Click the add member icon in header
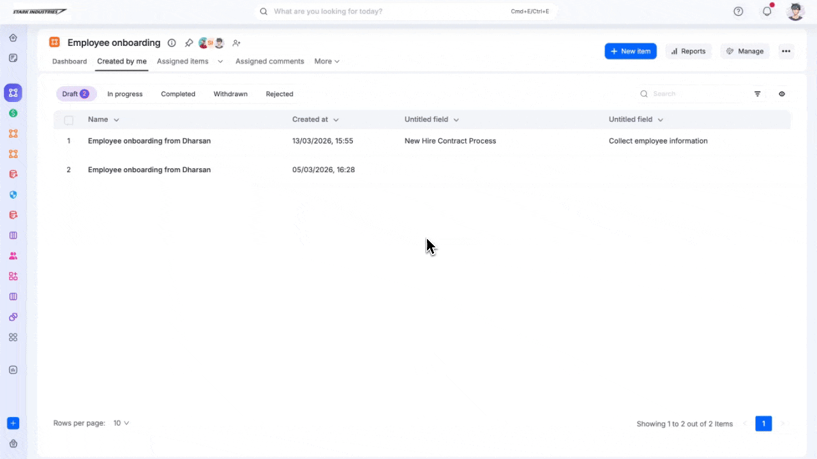 (236, 43)
